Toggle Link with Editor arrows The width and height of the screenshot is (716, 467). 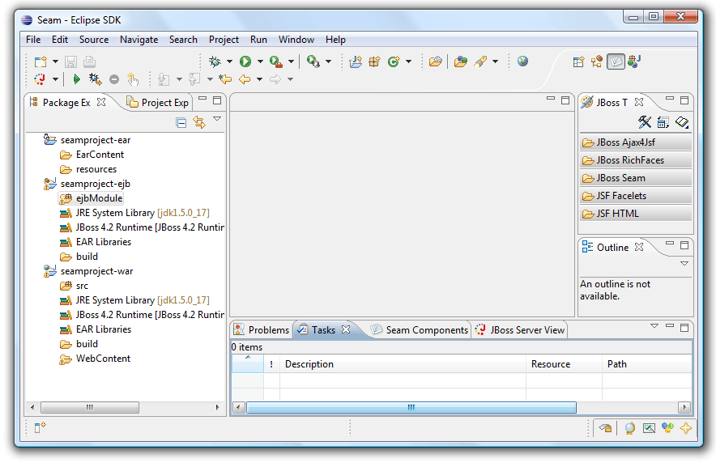pyautogui.click(x=199, y=122)
